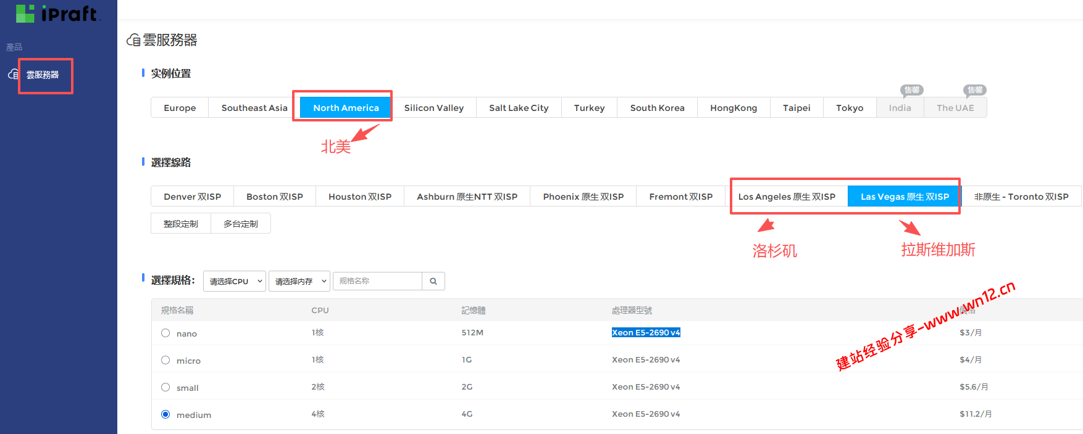Select the micro plan radio button
Image resolution: width=1083 pixels, height=434 pixels.
[165, 360]
